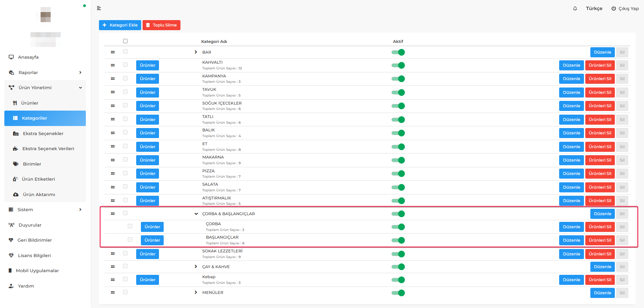Check the select-all checkbox in table header
This screenshot has width=644, height=308.
click(125, 41)
